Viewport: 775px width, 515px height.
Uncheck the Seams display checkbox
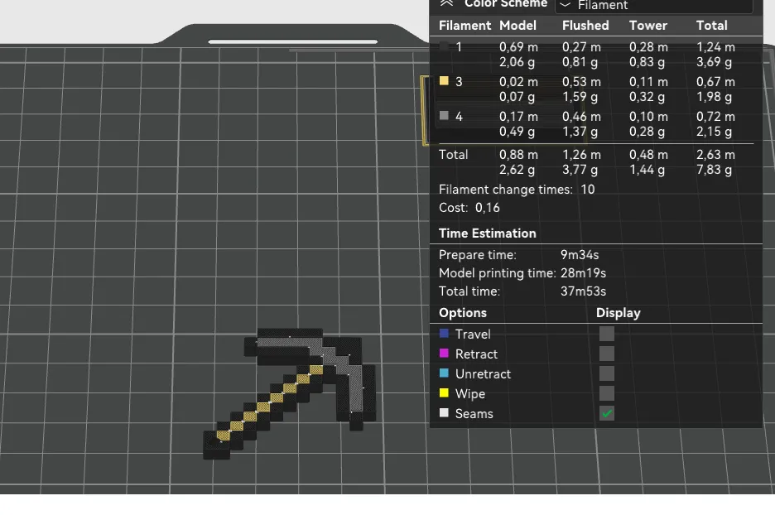[x=607, y=413]
